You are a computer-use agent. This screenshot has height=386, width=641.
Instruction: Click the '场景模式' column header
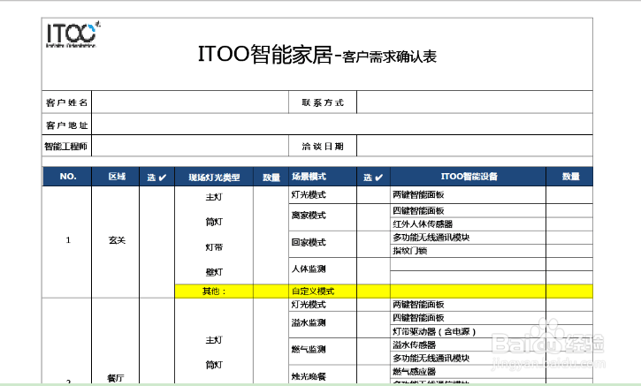[323, 177]
